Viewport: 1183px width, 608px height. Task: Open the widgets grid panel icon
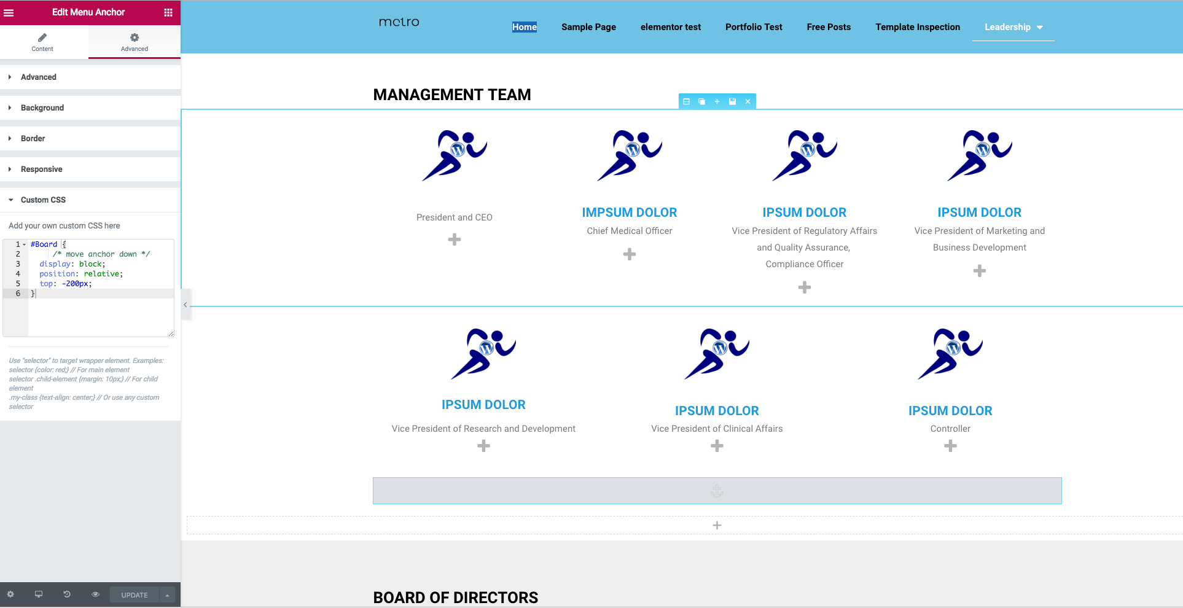168,12
